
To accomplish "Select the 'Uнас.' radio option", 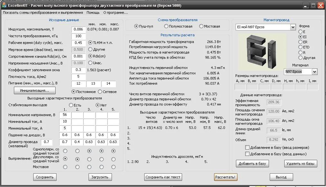I will pos(90,63).
